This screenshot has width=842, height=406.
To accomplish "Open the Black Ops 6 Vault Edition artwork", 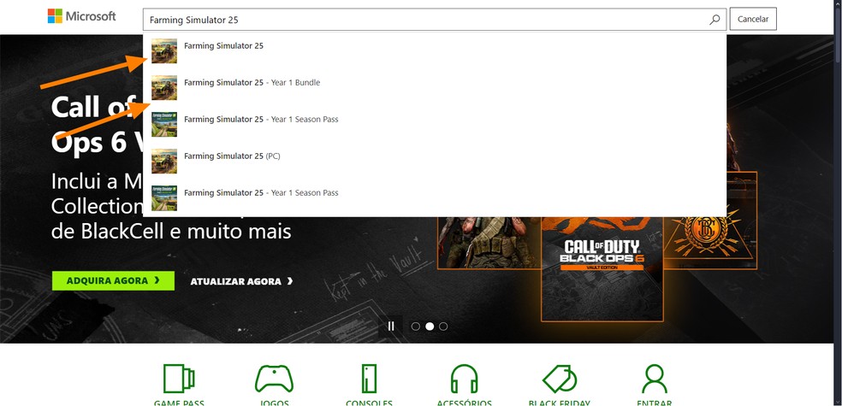I will (602, 268).
